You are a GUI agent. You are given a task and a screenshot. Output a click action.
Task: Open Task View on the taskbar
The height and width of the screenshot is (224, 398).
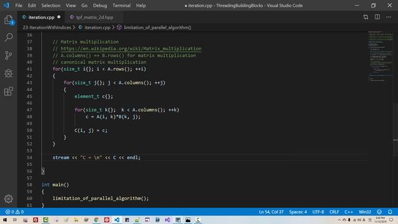click(x=15, y=220)
